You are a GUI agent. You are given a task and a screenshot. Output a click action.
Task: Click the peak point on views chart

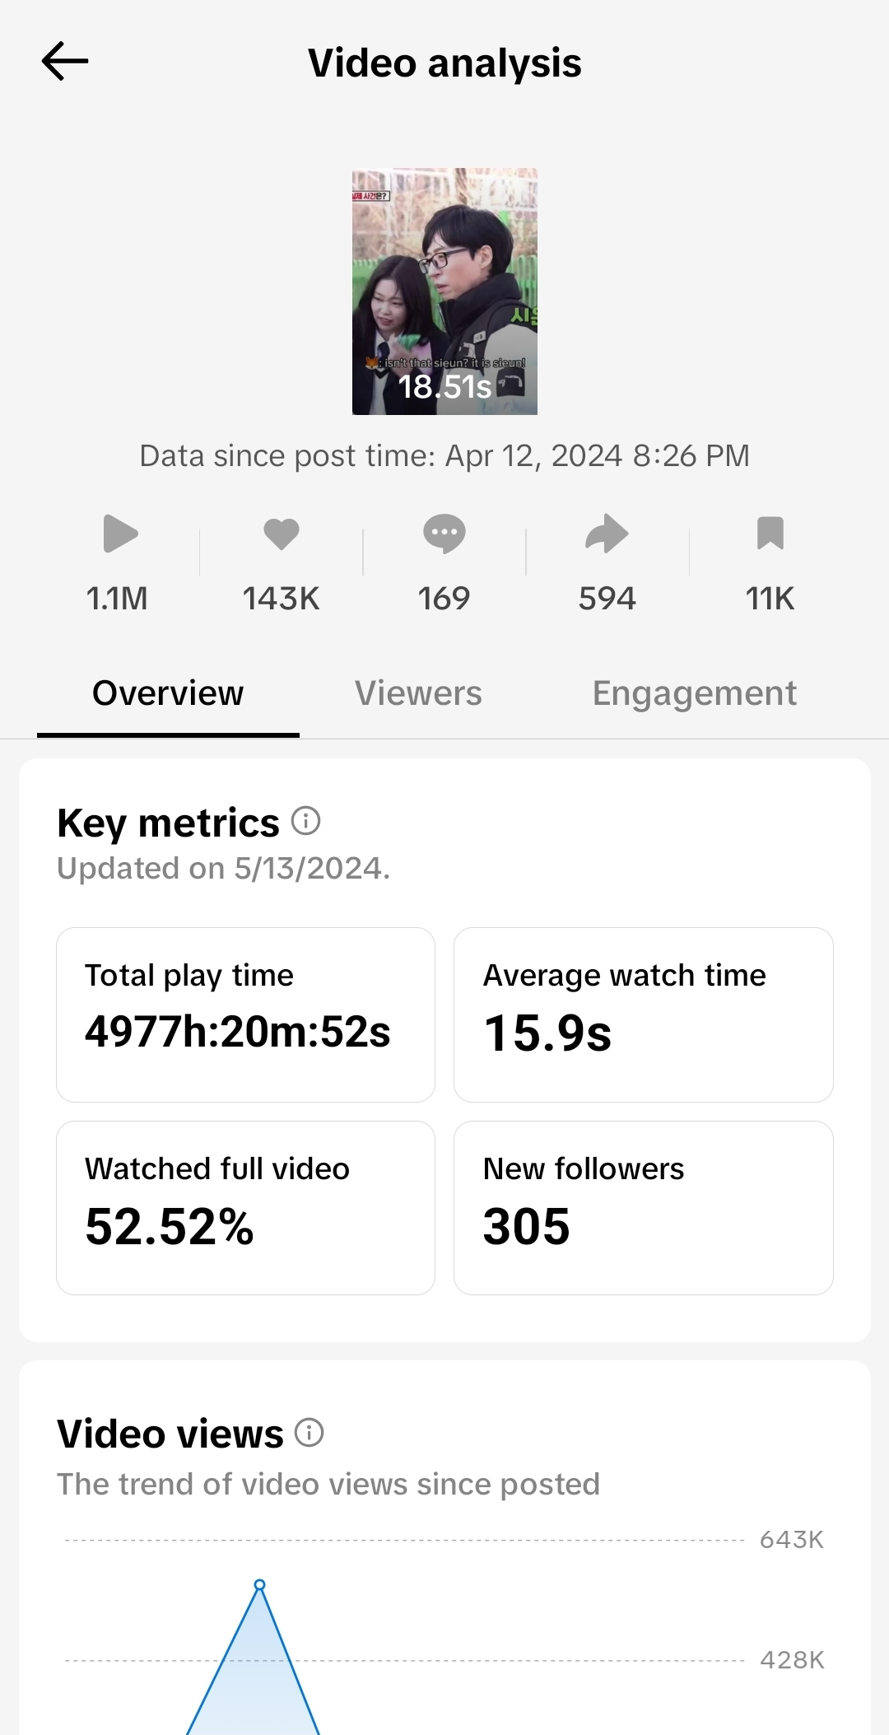pyautogui.click(x=259, y=1584)
